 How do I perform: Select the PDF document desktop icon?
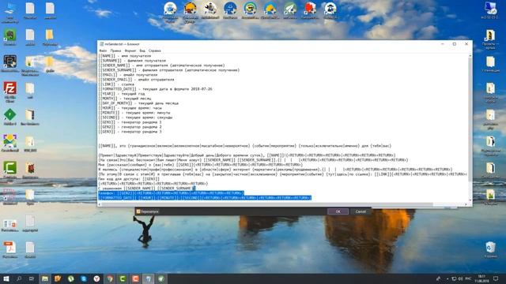pyautogui.click(x=10, y=249)
